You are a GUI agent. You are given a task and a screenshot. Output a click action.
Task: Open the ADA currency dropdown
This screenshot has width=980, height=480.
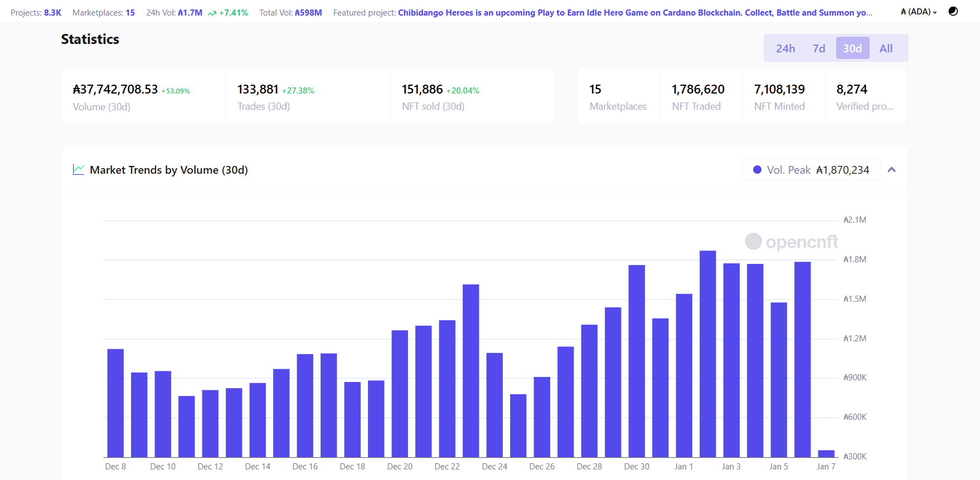point(919,12)
